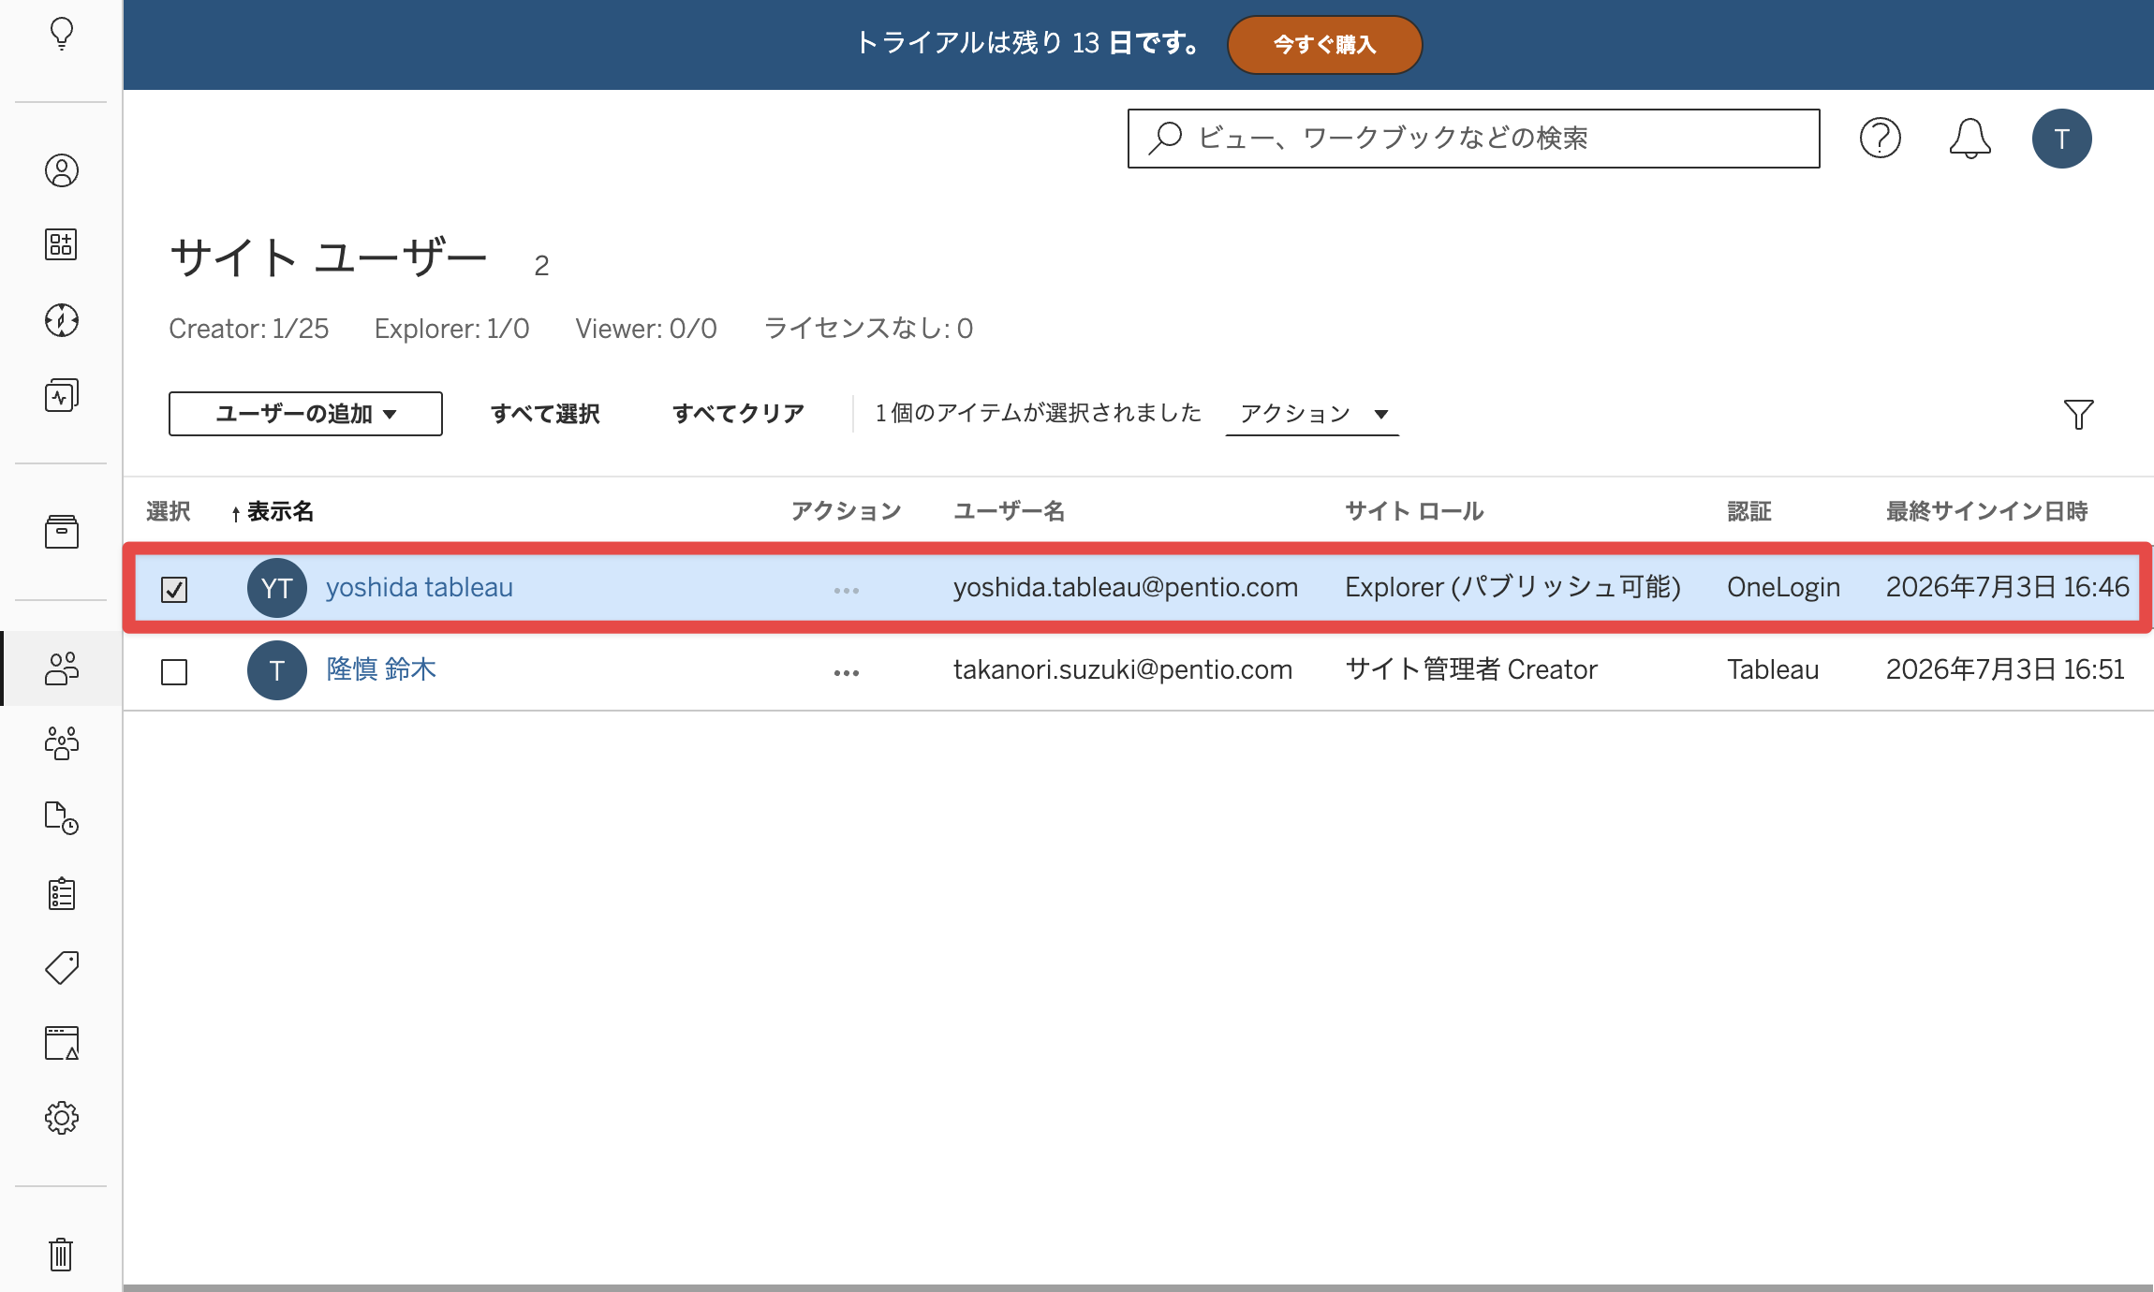Open the settings gear in sidebar
2154x1292 pixels.
click(x=62, y=1118)
